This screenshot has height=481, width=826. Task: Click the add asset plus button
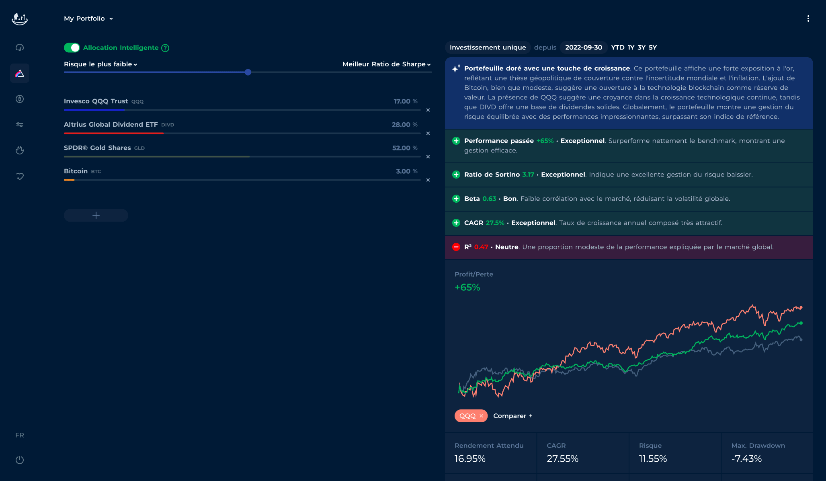(96, 215)
